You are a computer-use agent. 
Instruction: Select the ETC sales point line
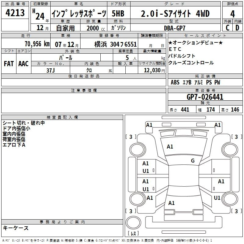coord(175,49)
